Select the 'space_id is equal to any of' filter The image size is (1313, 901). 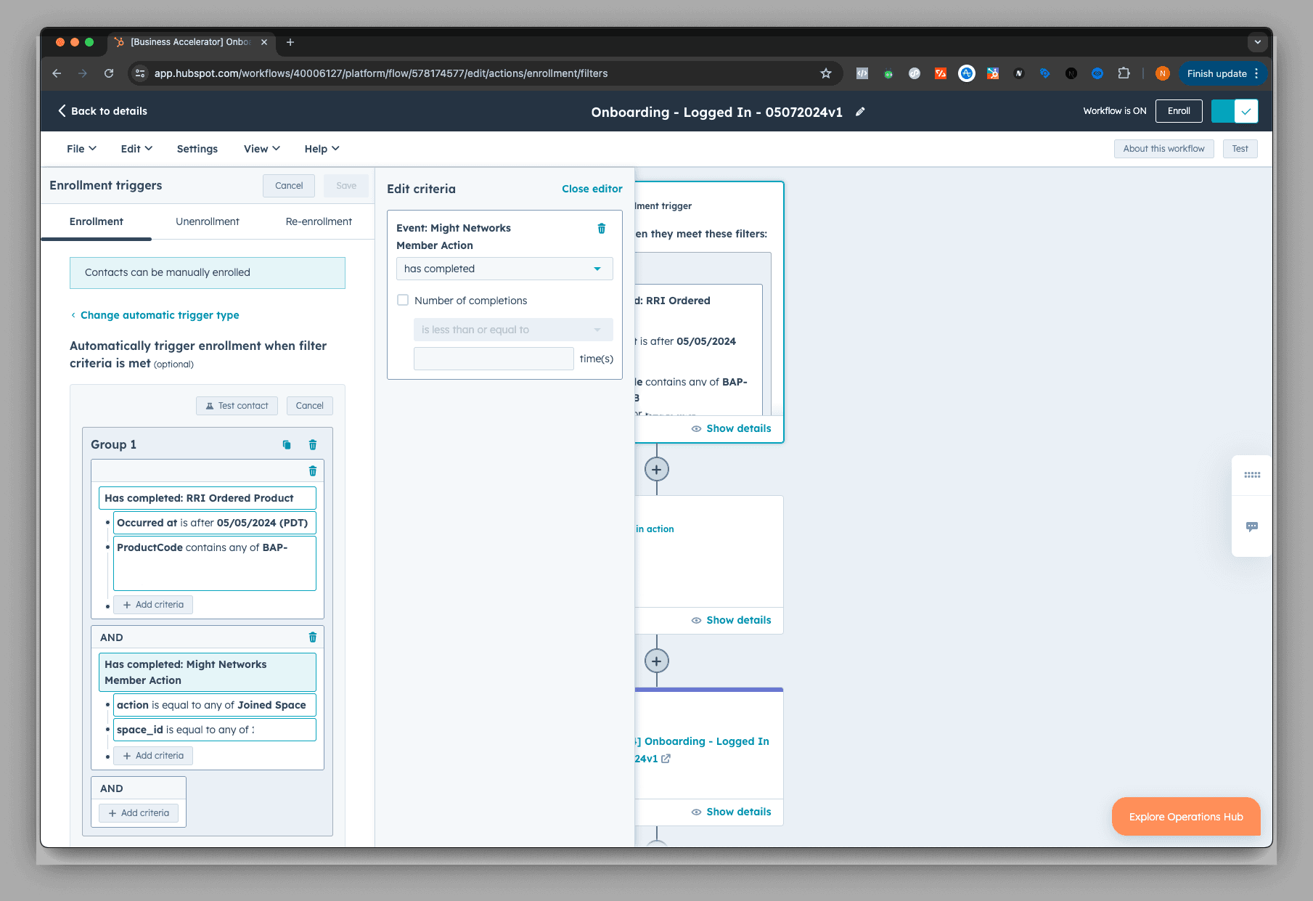click(215, 730)
